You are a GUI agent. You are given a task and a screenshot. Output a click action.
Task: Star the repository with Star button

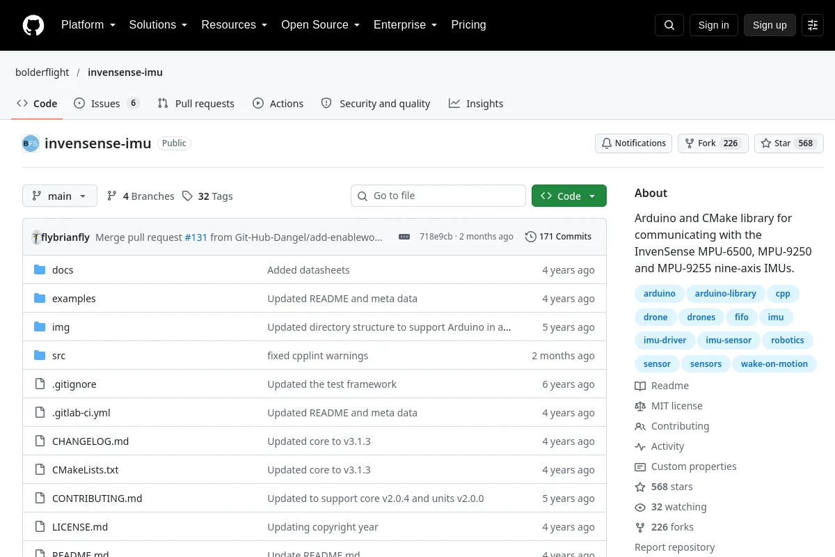pos(789,143)
